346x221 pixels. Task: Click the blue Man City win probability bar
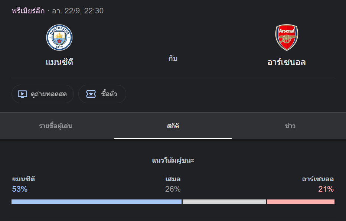point(97,202)
